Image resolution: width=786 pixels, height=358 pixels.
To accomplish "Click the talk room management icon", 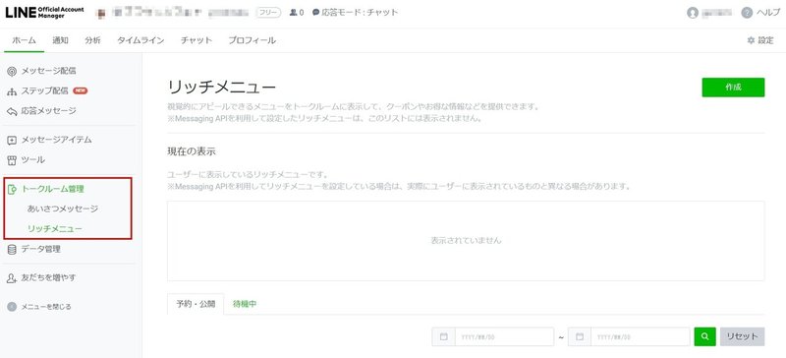I will 13,189.
